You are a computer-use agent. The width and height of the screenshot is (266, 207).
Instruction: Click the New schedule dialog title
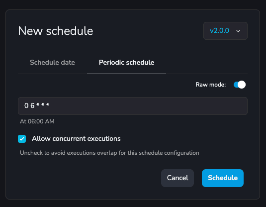pyautogui.click(x=56, y=31)
